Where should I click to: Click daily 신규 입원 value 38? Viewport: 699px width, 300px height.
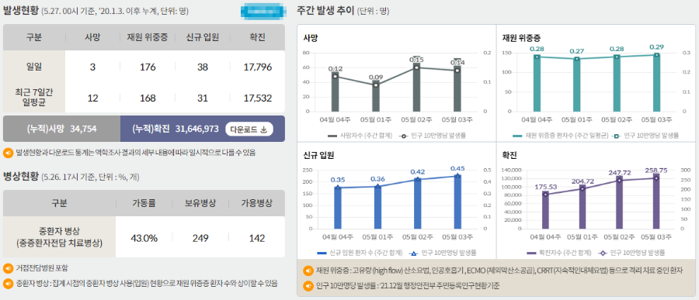pyautogui.click(x=203, y=67)
